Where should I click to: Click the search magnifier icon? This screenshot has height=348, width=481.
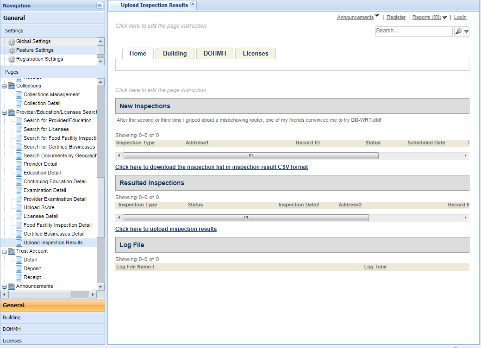click(458, 31)
